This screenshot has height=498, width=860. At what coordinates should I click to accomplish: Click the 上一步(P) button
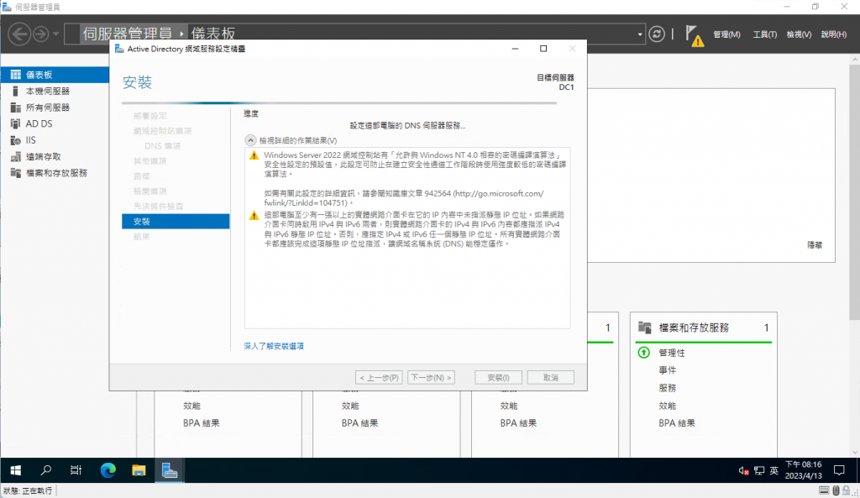tap(379, 377)
